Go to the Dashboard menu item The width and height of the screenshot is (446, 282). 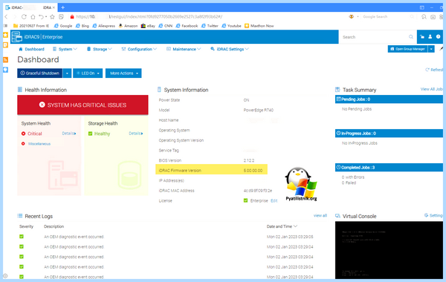[31, 49]
